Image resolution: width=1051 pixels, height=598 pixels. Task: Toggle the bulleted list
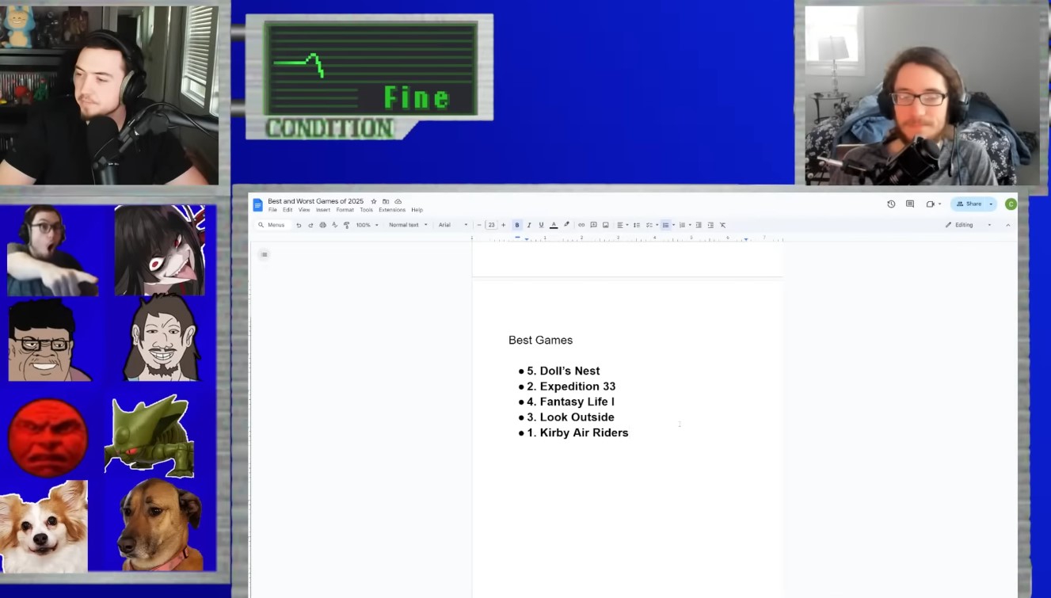pyautogui.click(x=665, y=225)
